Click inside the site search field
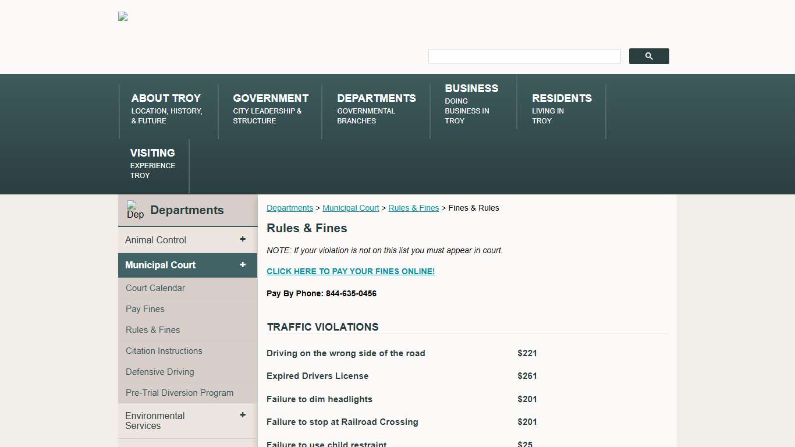 (524, 56)
